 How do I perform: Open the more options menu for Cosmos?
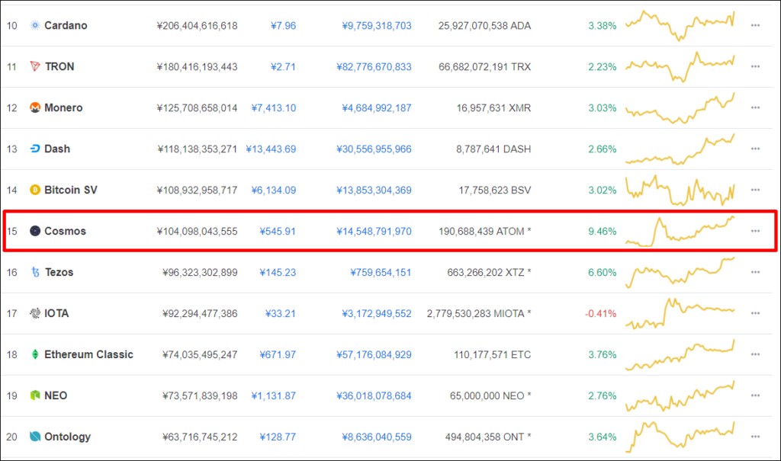(755, 231)
